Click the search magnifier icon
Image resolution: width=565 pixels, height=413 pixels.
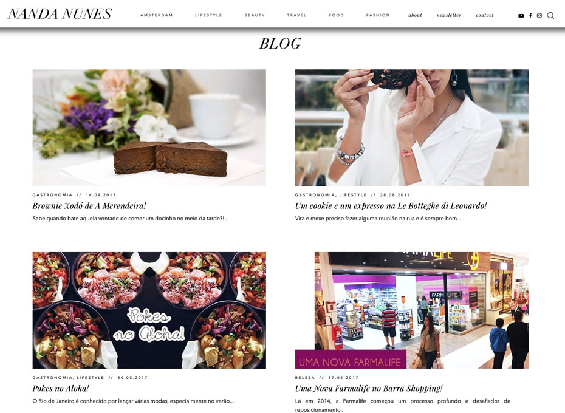pos(550,16)
